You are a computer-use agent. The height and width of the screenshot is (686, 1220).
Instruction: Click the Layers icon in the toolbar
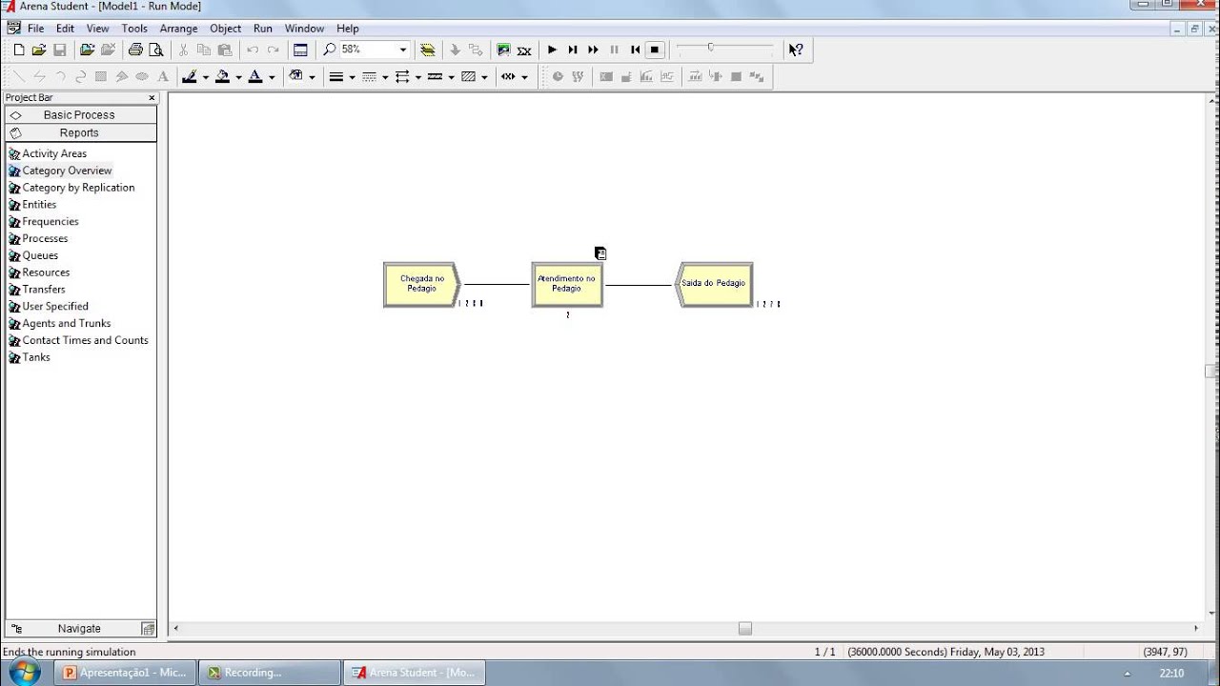[x=428, y=50]
